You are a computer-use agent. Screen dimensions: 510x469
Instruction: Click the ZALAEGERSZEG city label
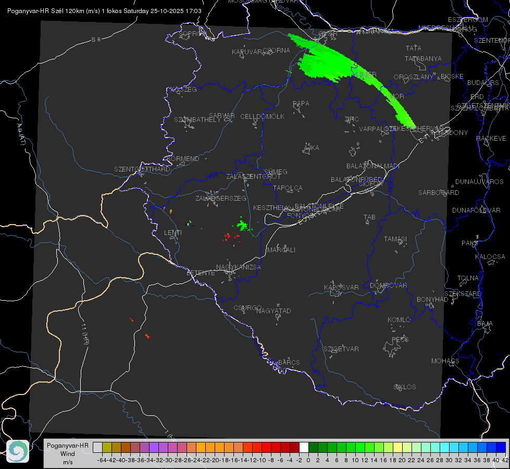221,198
